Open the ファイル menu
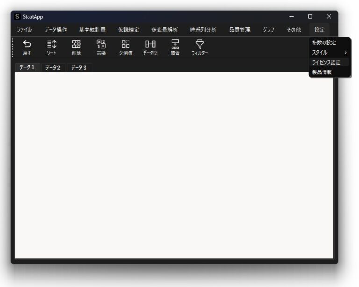The height and width of the screenshot is (287, 359). click(24, 29)
